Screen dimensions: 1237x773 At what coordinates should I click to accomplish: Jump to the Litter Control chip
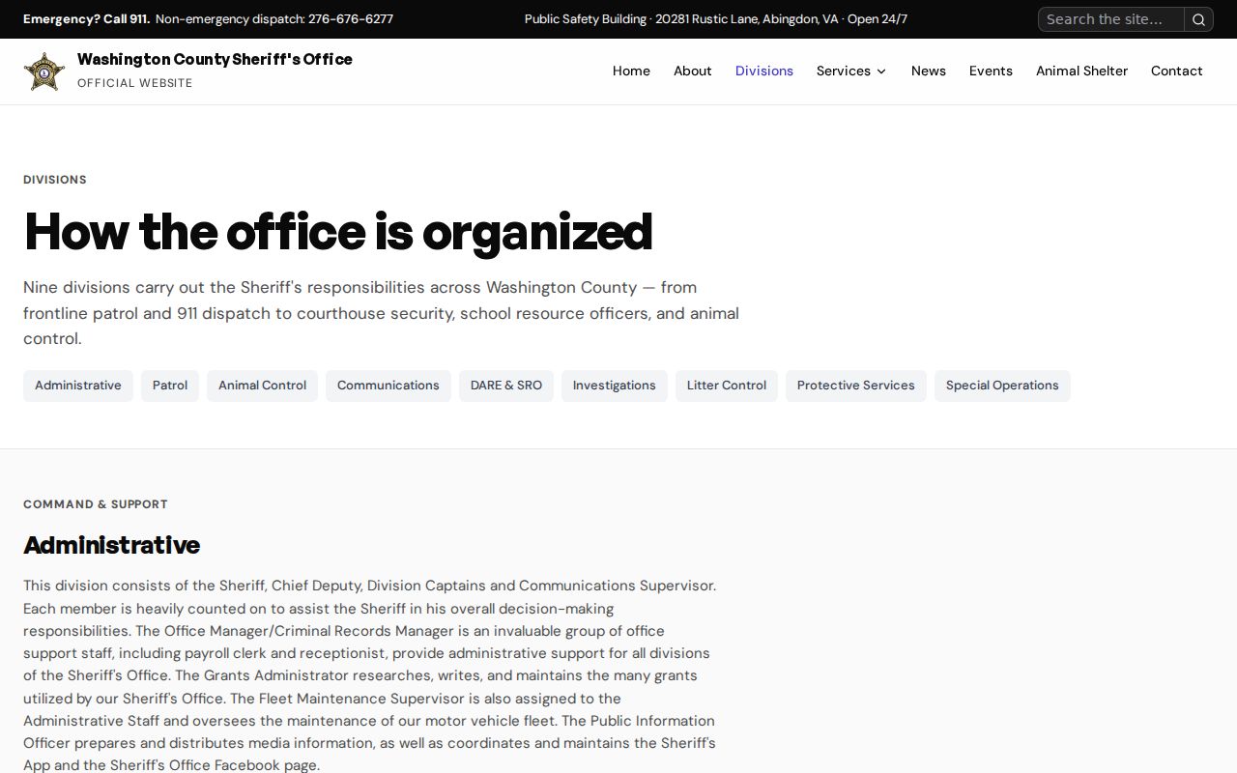tap(727, 386)
